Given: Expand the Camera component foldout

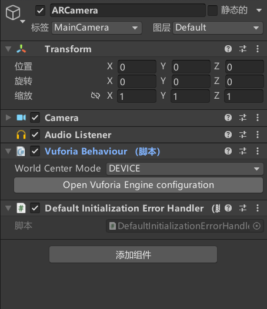Looking at the screenshot, I should 8,117.
